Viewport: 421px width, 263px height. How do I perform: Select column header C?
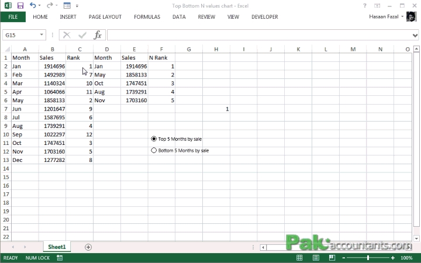click(x=80, y=49)
